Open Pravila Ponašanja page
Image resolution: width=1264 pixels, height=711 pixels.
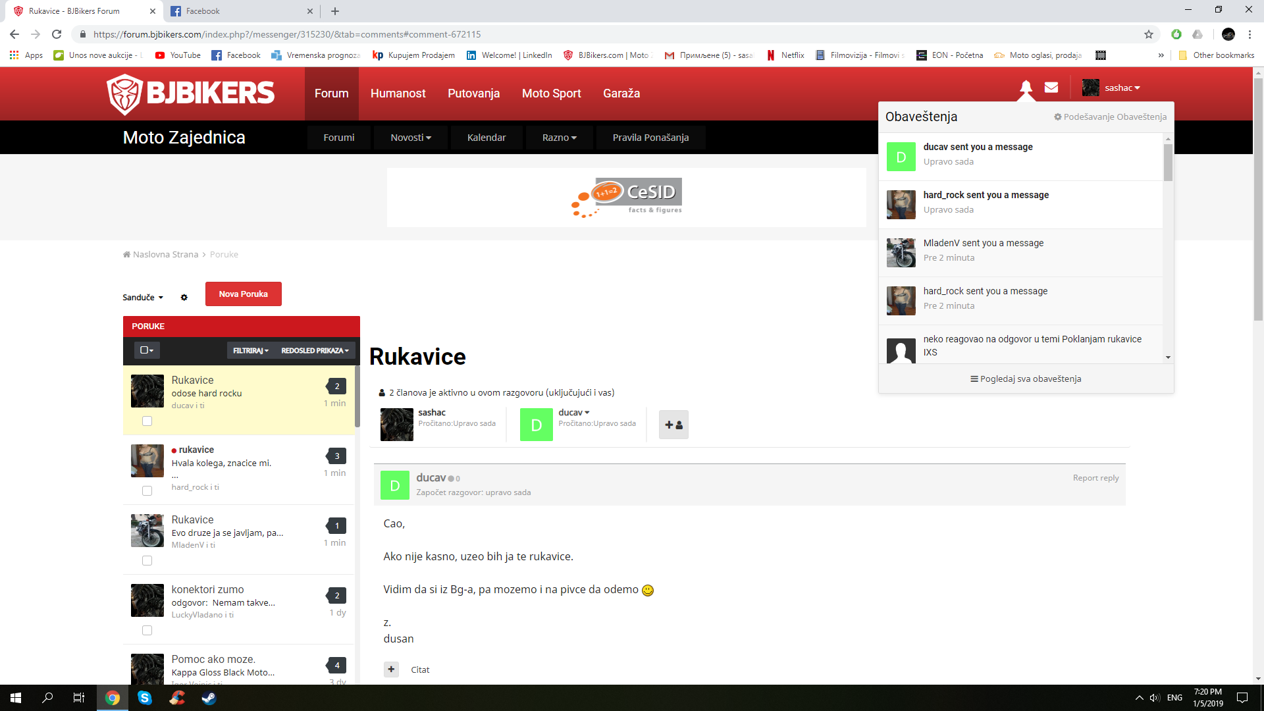pos(651,138)
